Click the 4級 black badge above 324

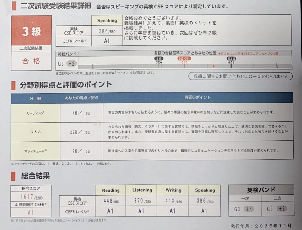coord(158,58)
